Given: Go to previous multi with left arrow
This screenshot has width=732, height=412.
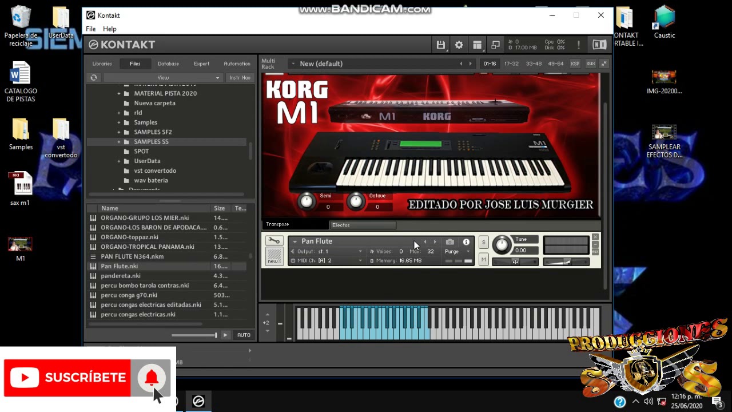Looking at the screenshot, I should (461, 64).
